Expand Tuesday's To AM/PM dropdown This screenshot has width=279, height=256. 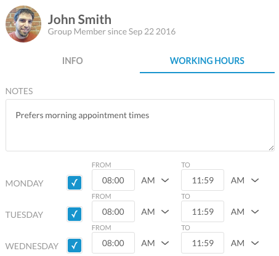(245, 212)
